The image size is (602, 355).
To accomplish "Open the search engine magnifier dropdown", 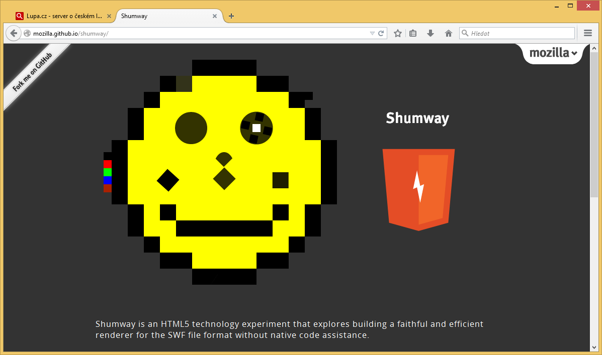I will [465, 34].
